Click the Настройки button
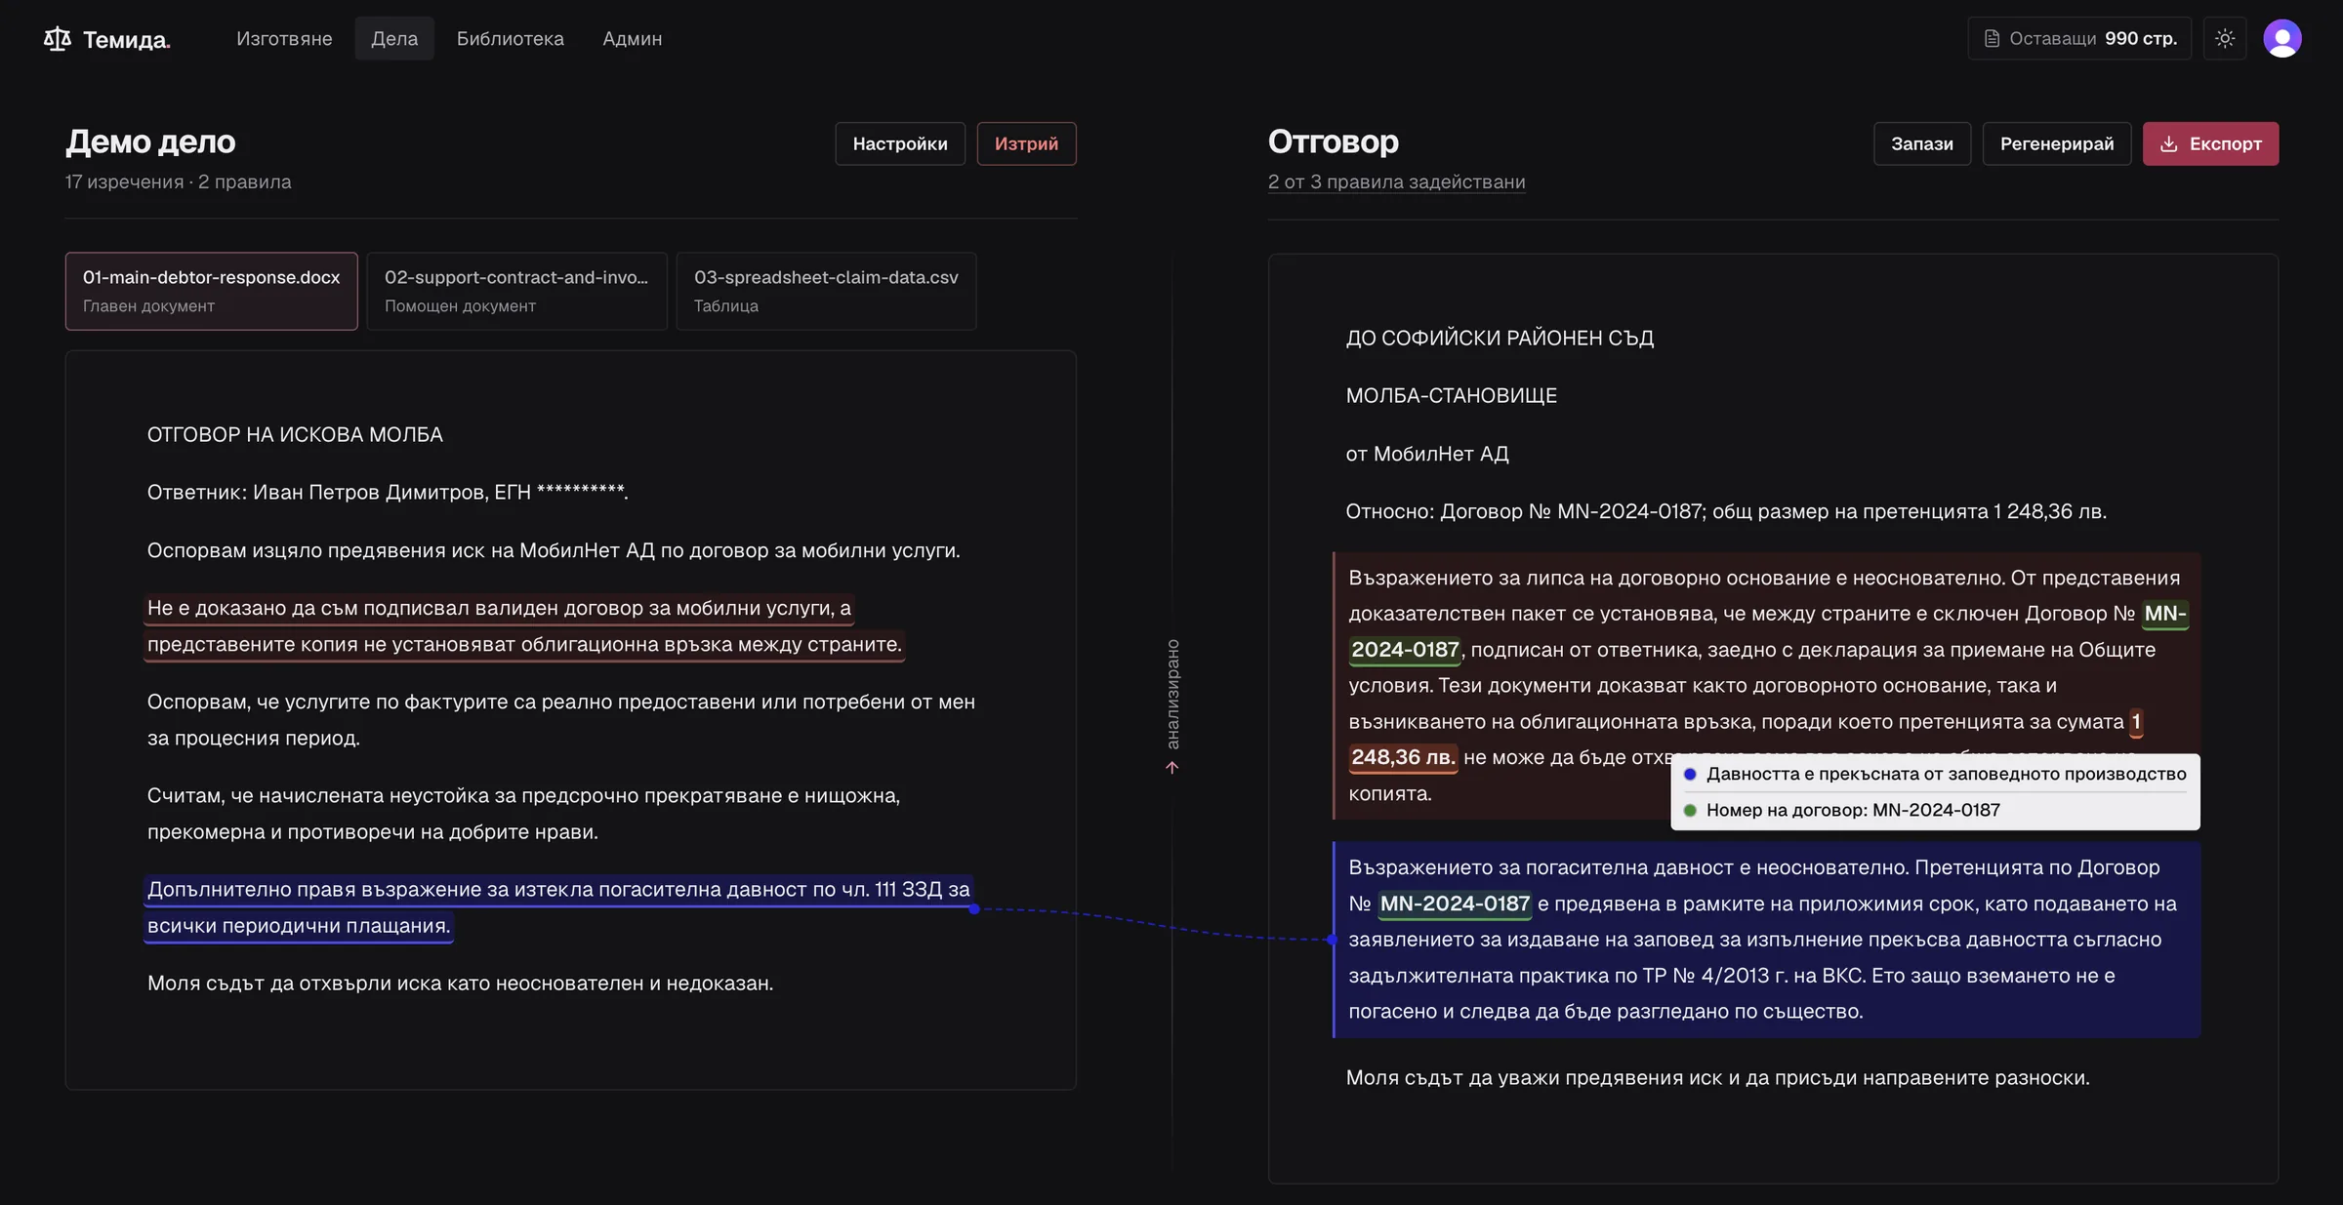Screen dimensions: 2343x1205 point(900,144)
